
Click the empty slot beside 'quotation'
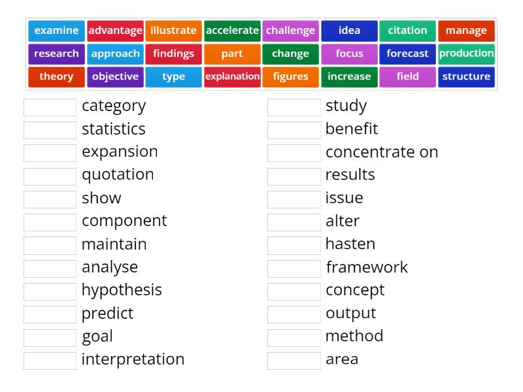tap(50, 176)
